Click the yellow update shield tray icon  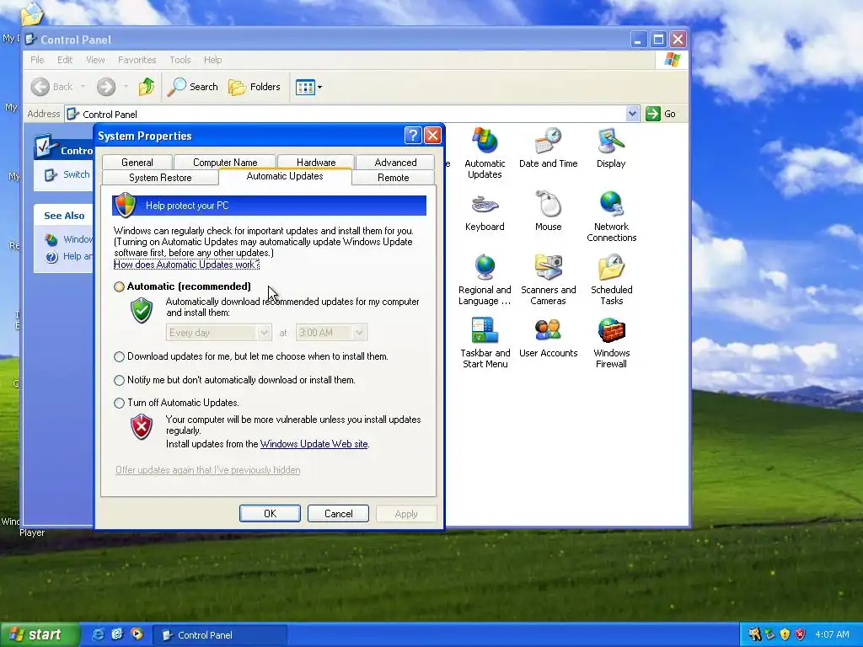[x=785, y=634]
